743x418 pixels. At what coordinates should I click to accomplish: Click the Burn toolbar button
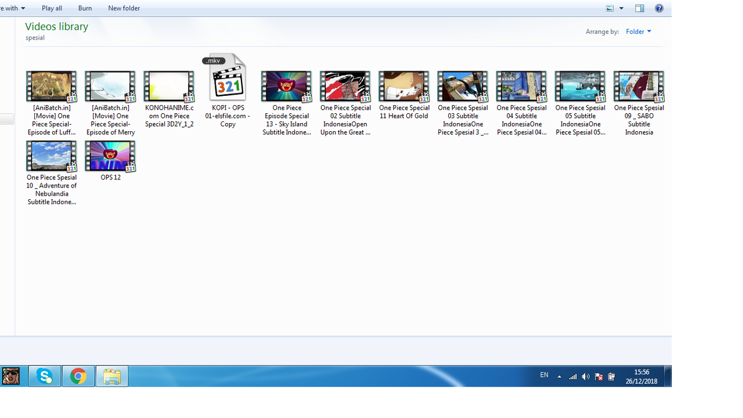(x=85, y=8)
